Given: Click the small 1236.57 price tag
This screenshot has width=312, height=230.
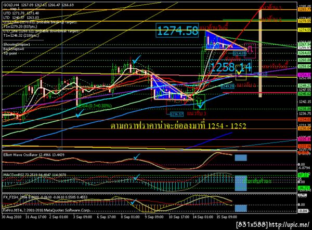Looking at the screenshot, I should click(x=177, y=114).
